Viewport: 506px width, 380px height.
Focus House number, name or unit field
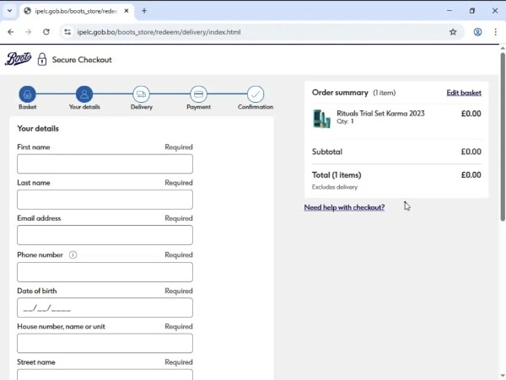pos(105,343)
